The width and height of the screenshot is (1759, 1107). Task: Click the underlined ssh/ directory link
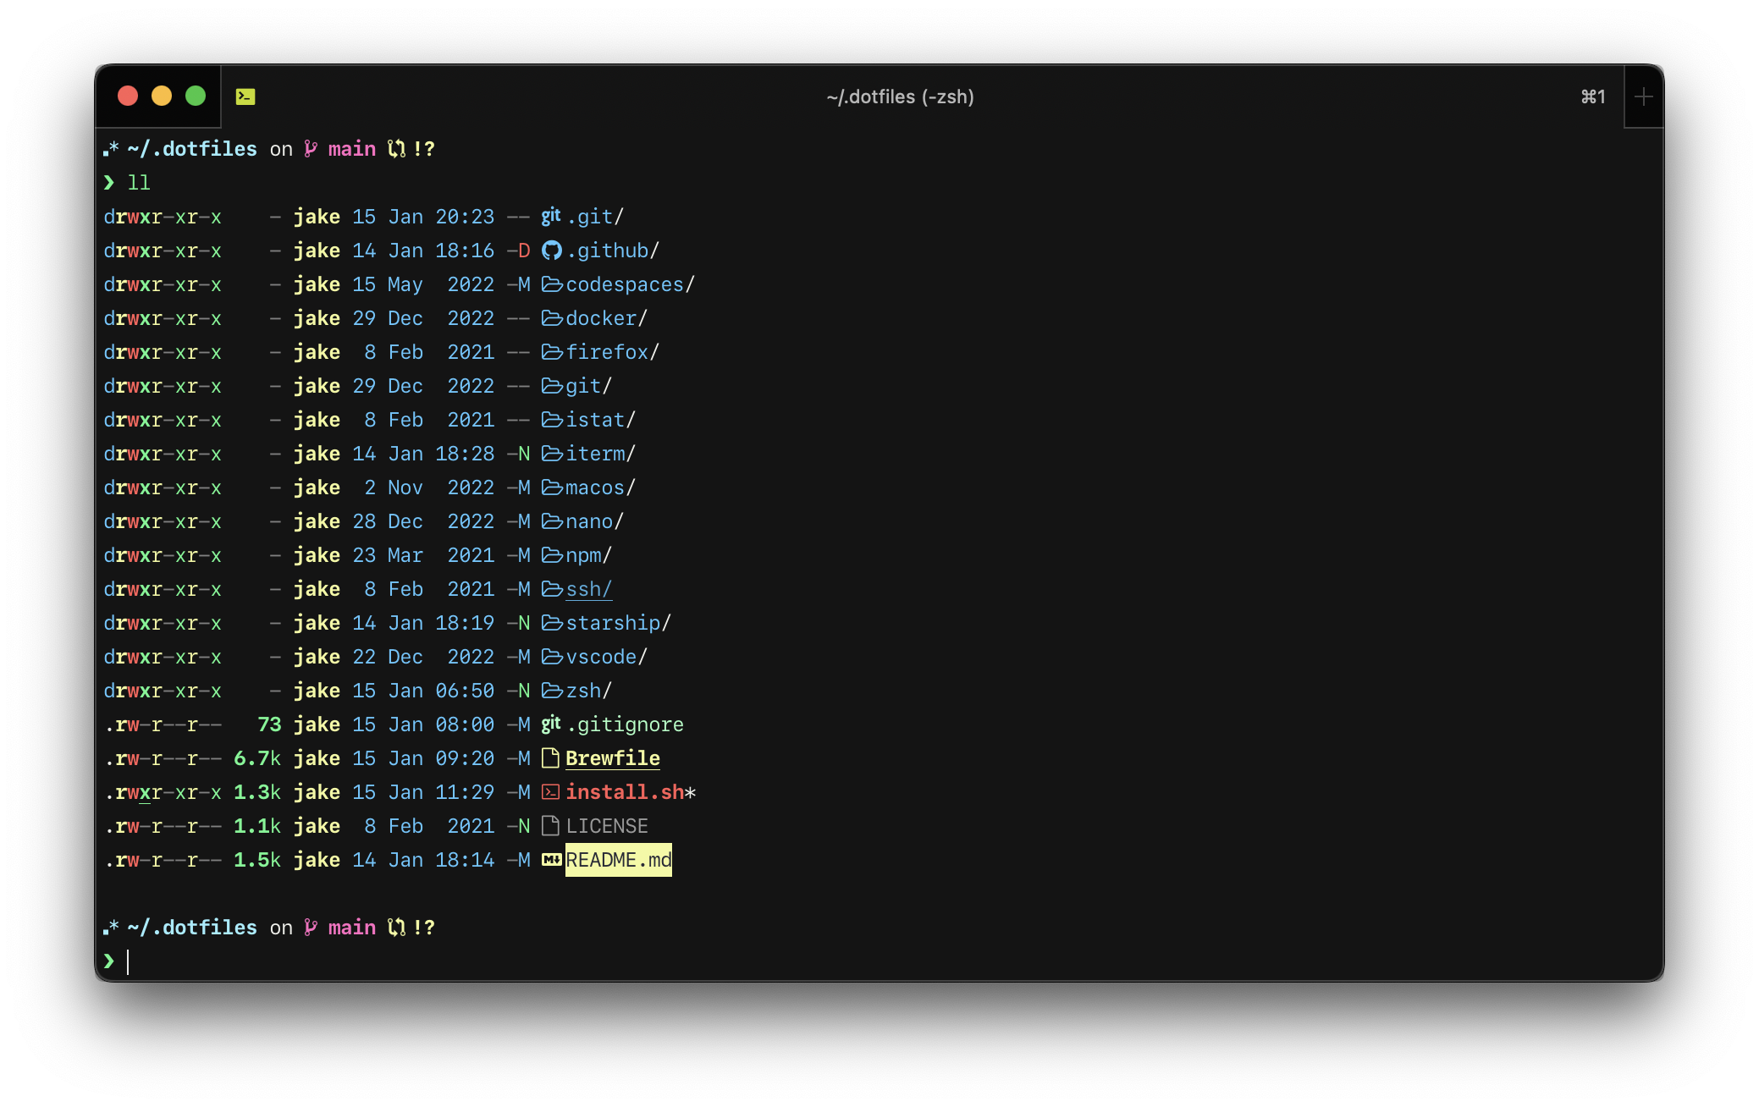pyautogui.click(x=588, y=589)
